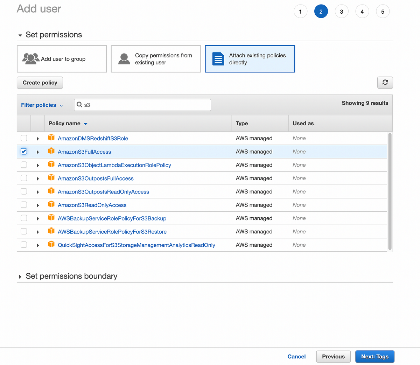
Task: Uncheck the AmazonS3FullAccess checkbox
Action: click(24, 151)
